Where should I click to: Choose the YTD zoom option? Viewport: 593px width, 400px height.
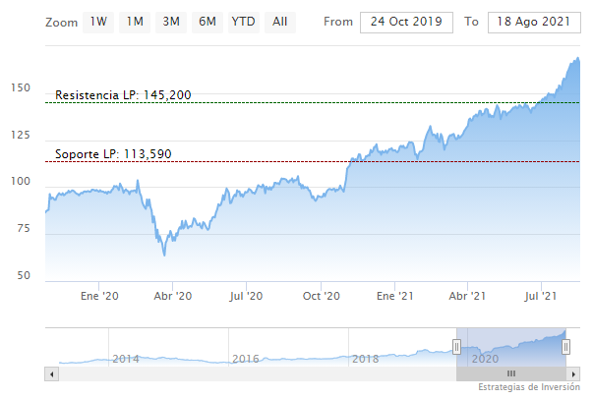[243, 22]
